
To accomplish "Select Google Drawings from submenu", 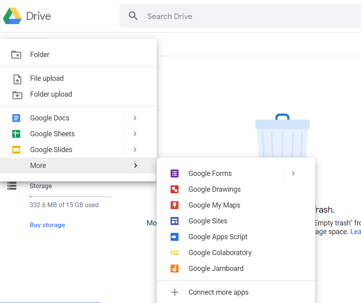I will [236, 189].
